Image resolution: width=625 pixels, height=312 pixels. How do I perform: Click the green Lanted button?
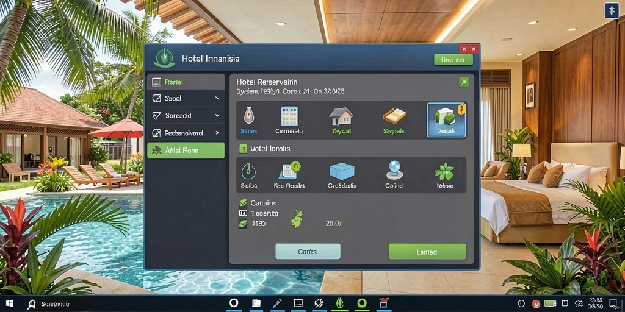click(427, 252)
